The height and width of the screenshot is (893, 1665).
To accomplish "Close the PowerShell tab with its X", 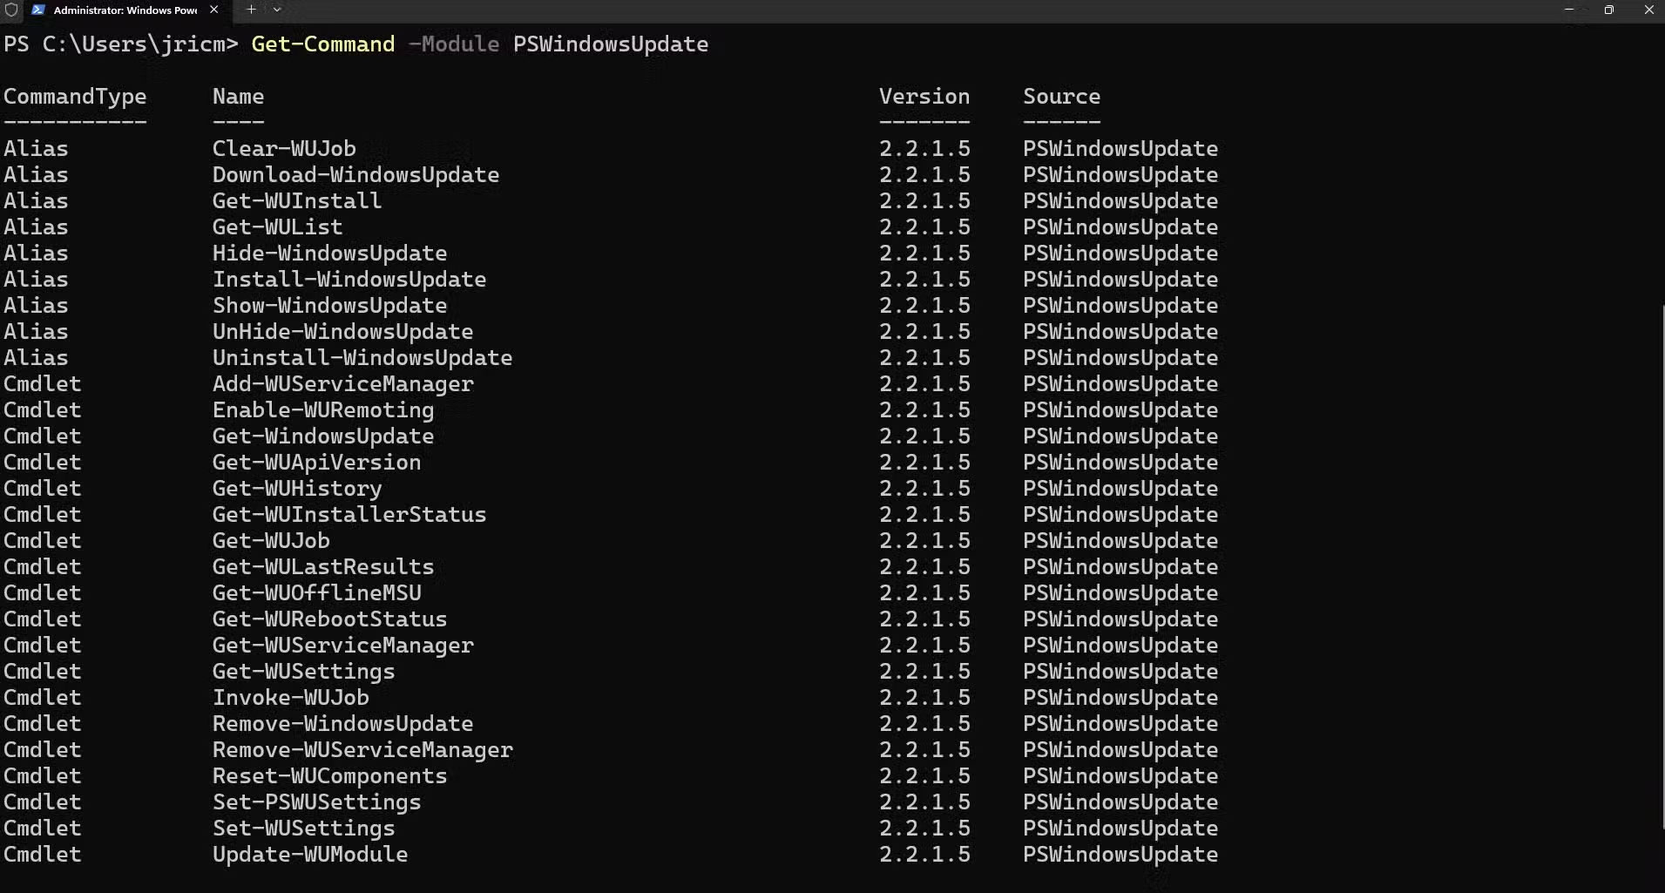I will [x=213, y=10].
